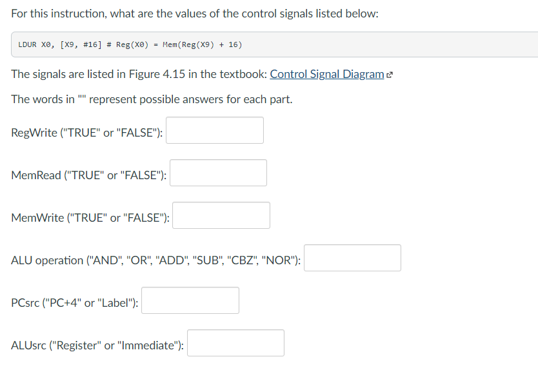The image size is (538, 388).
Task: Select the LDUR instruction code block
Action: pos(55,44)
